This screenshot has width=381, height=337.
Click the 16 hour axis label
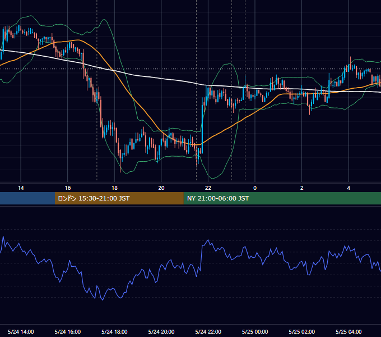tap(68, 188)
